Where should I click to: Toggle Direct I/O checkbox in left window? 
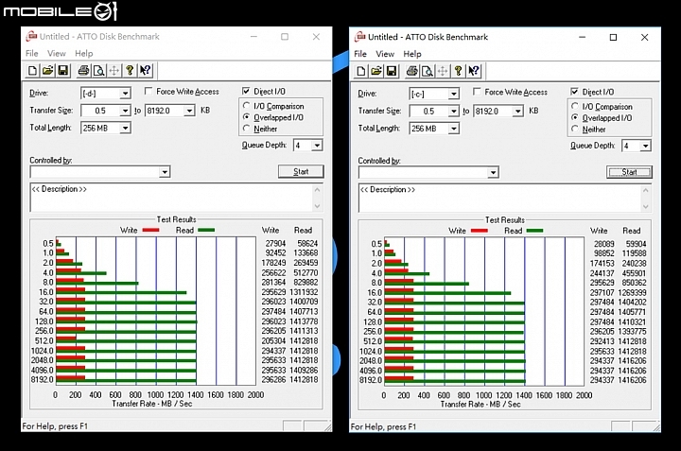coord(246,91)
